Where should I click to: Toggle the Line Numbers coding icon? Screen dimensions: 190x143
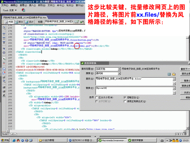pyautogui.click(x=4, y=59)
